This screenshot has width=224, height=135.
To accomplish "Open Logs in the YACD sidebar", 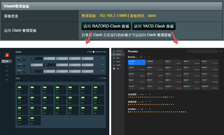I will coord(118,69).
